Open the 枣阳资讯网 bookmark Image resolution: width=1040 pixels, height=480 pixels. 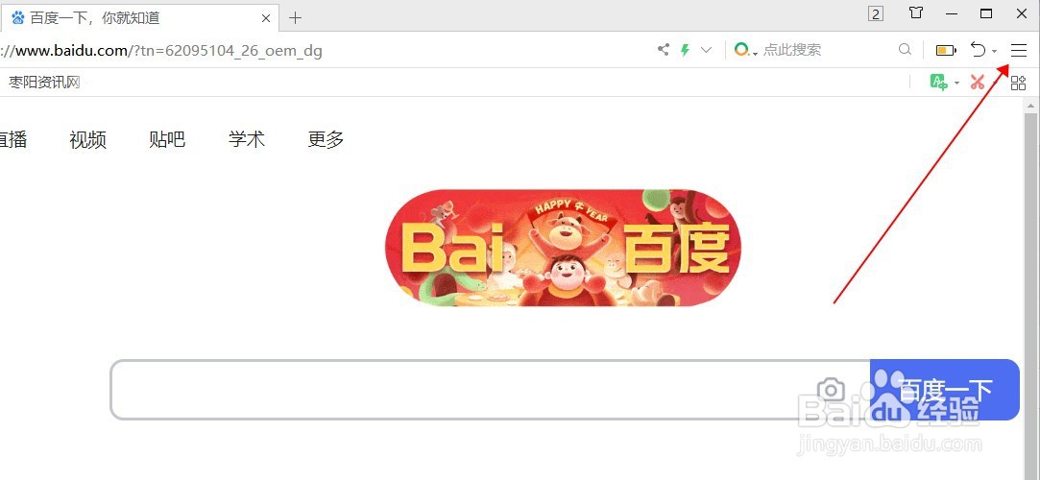point(44,83)
